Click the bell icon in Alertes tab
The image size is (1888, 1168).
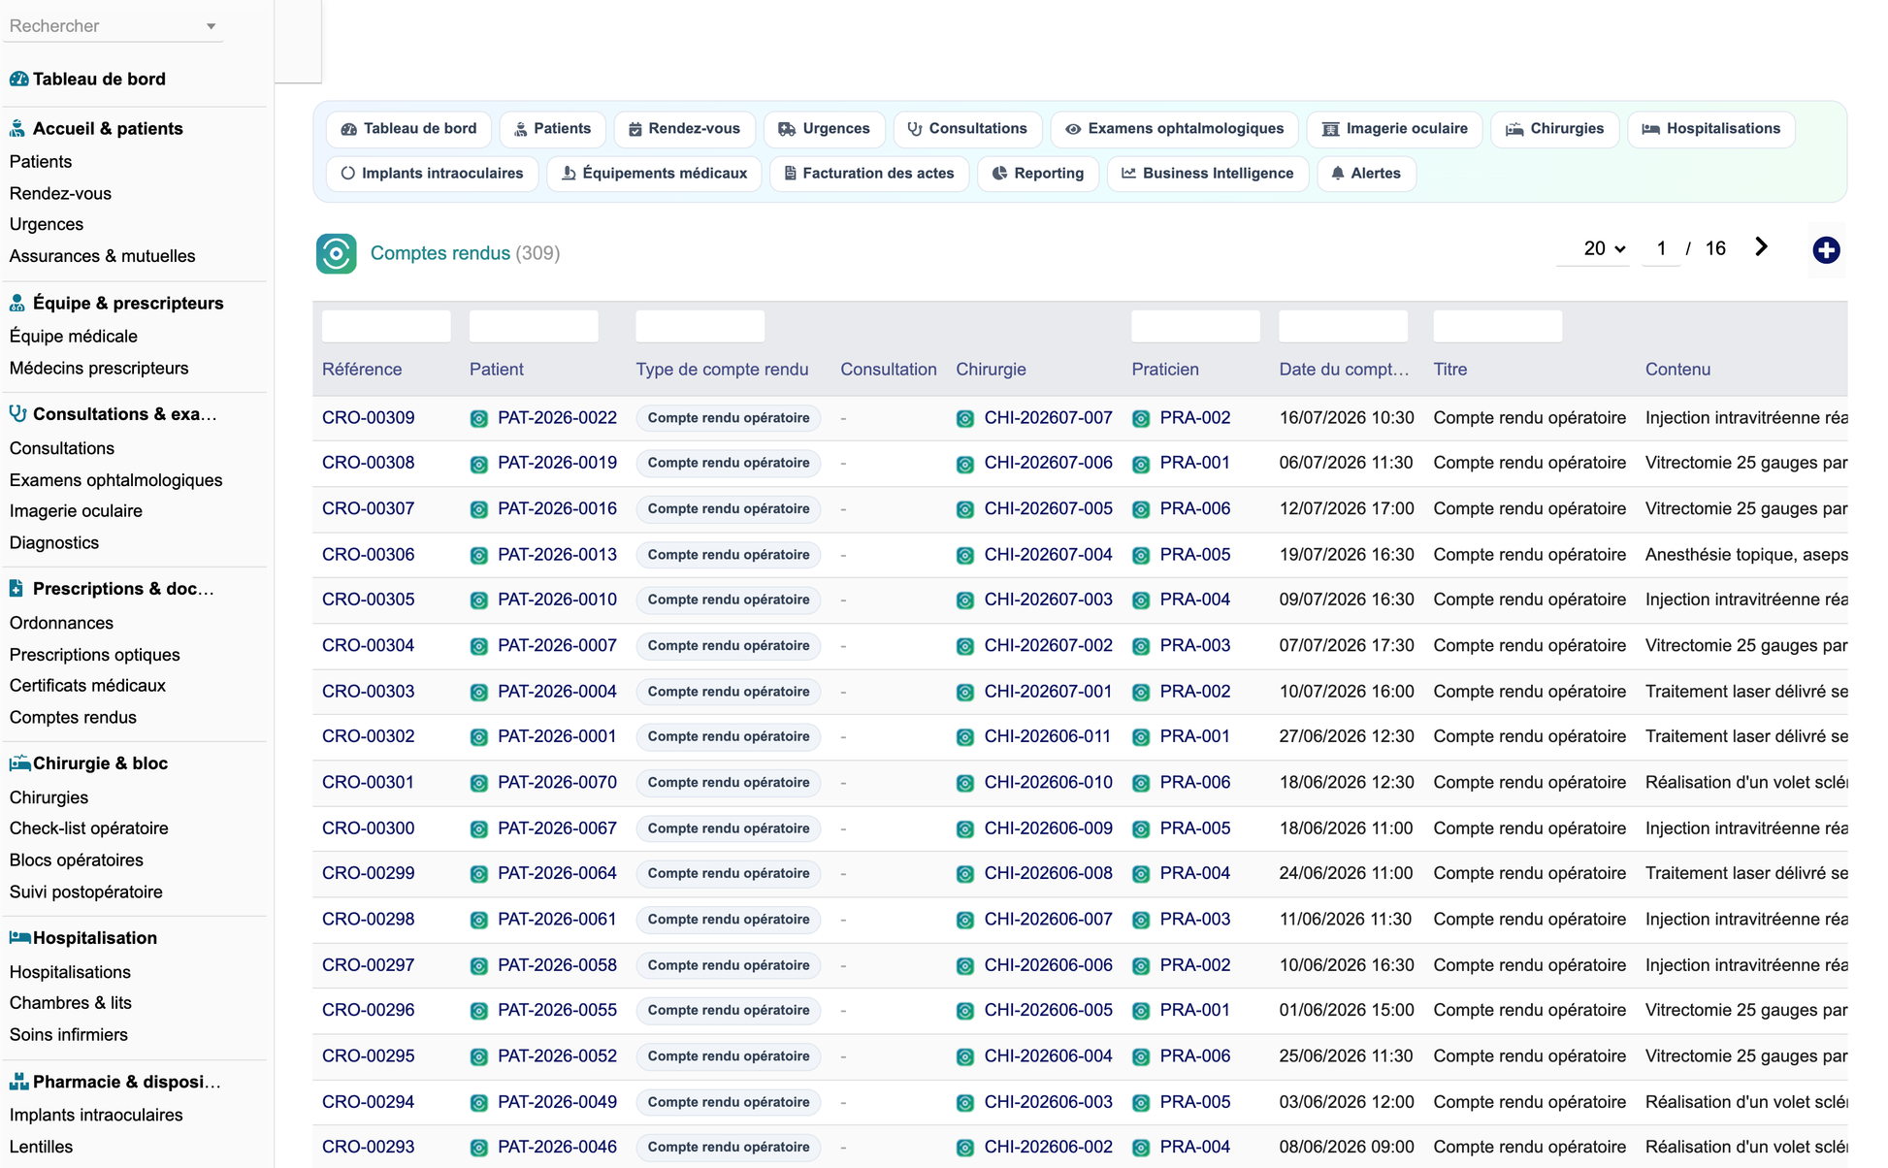coord(1338,174)
